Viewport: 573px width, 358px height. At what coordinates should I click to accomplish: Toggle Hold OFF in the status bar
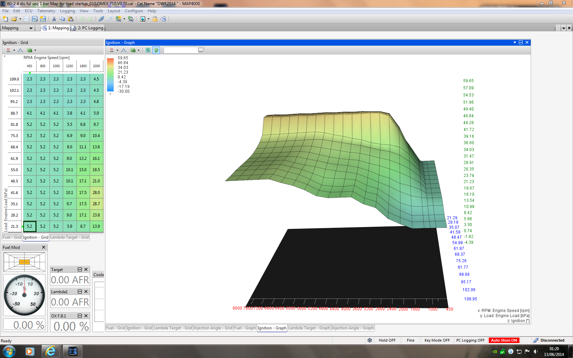[x=387, y=340]
